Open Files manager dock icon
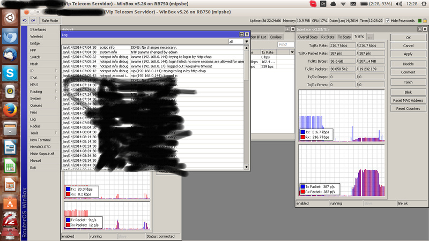Screen dimensions: 429x241 [10, 129]
